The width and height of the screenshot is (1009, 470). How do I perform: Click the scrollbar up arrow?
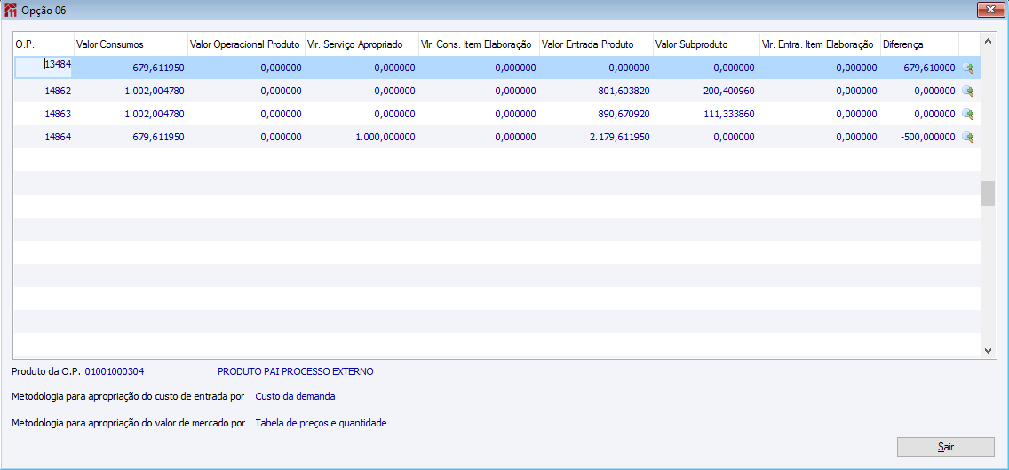coord(988,40)
